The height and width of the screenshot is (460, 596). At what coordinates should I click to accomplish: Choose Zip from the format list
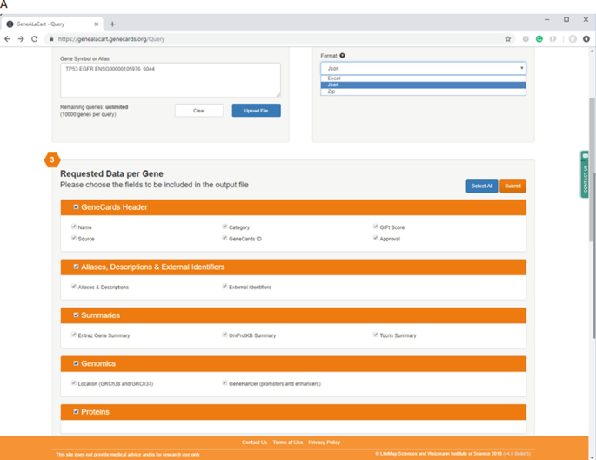[x=331, y=91]
